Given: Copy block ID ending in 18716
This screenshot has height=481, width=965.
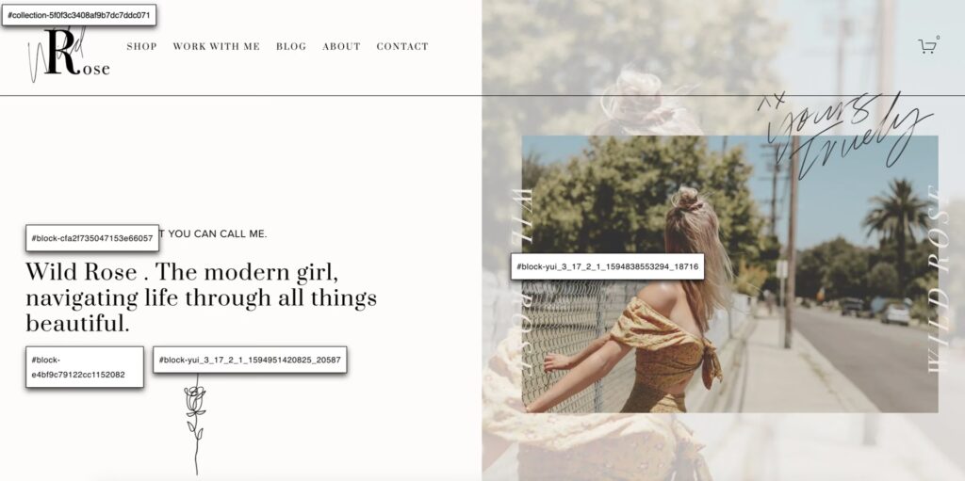Looking at the screenshot, I should tap(608, 266).
